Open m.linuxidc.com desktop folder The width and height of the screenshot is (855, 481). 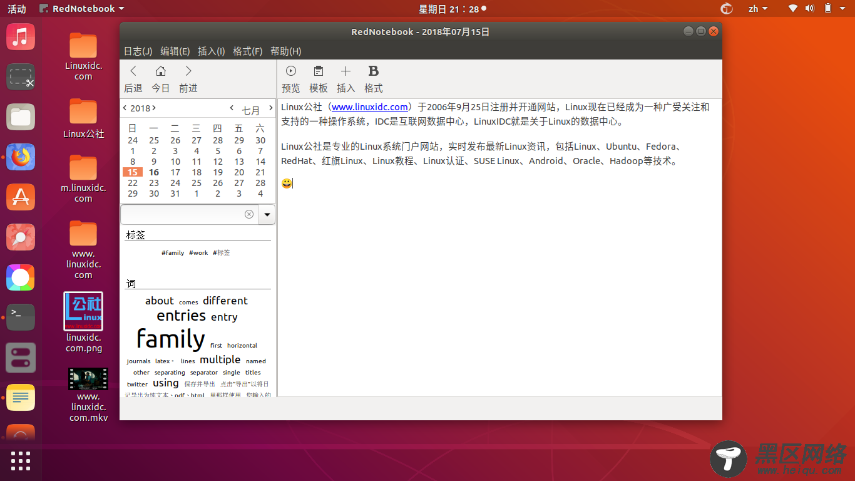83,178
